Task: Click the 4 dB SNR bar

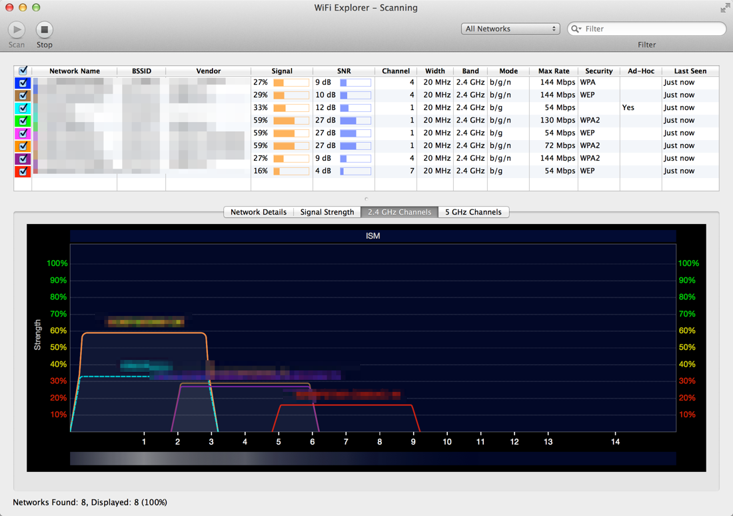Action: (355, 171)
